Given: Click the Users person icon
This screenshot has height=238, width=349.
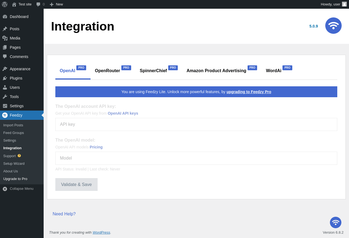Looking at the screenshot, I should pyautogui.click(x=5, y=87).
